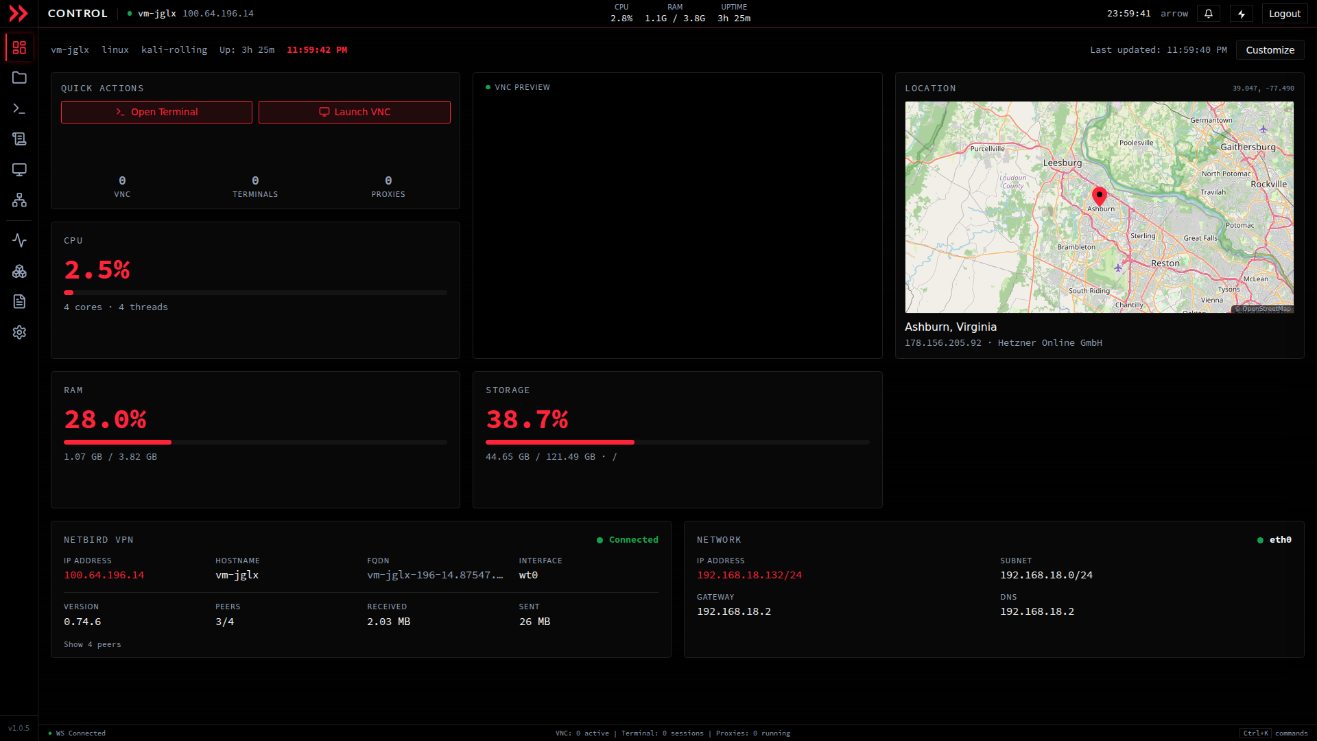
Task: Click the NetBird version 0.74.6 value
Action: coord(82,622)
